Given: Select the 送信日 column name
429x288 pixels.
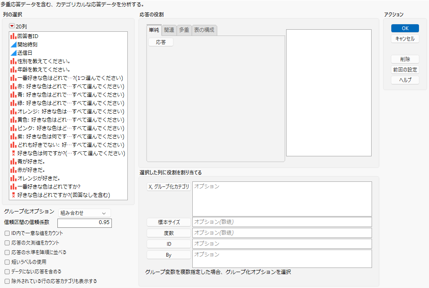Looking at the screenshot, I should pyautogui.click(x=25, y=53).
